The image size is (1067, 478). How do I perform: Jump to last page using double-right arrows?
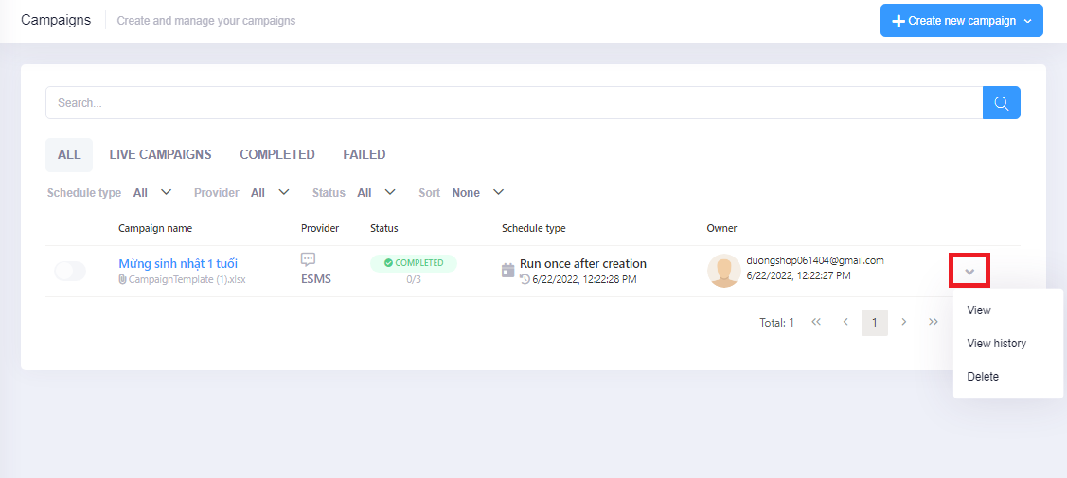tap(934, 323)
